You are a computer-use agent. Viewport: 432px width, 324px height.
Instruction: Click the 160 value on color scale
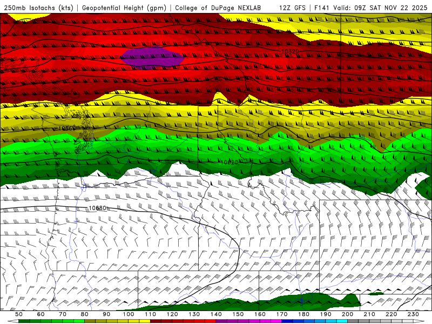coord(260,314)
